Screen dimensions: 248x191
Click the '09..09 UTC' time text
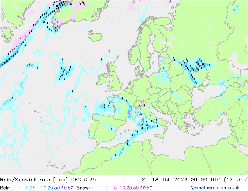206,180
